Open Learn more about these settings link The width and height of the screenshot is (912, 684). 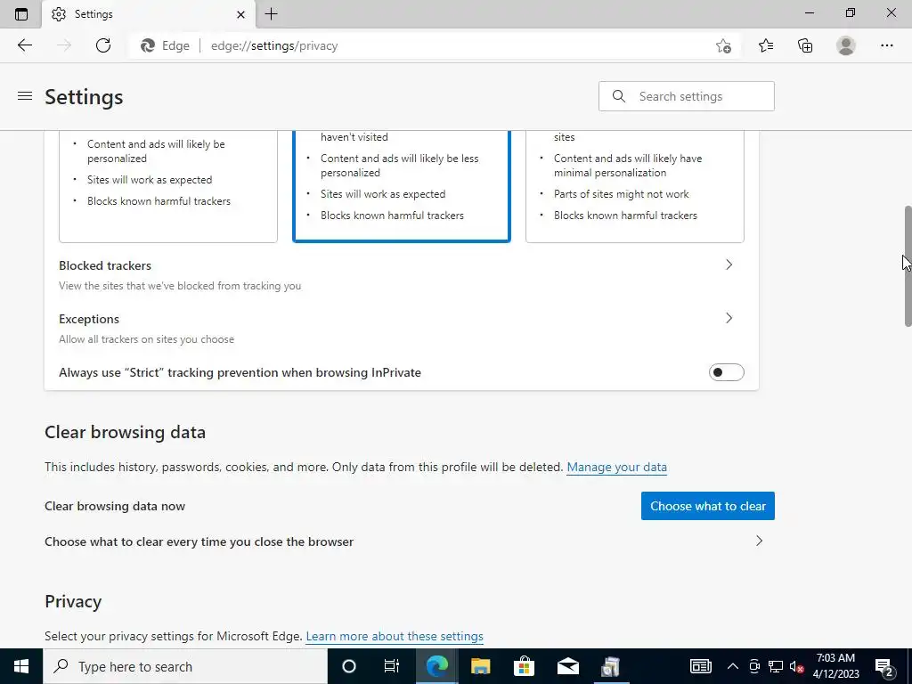(x=395, y=636)
